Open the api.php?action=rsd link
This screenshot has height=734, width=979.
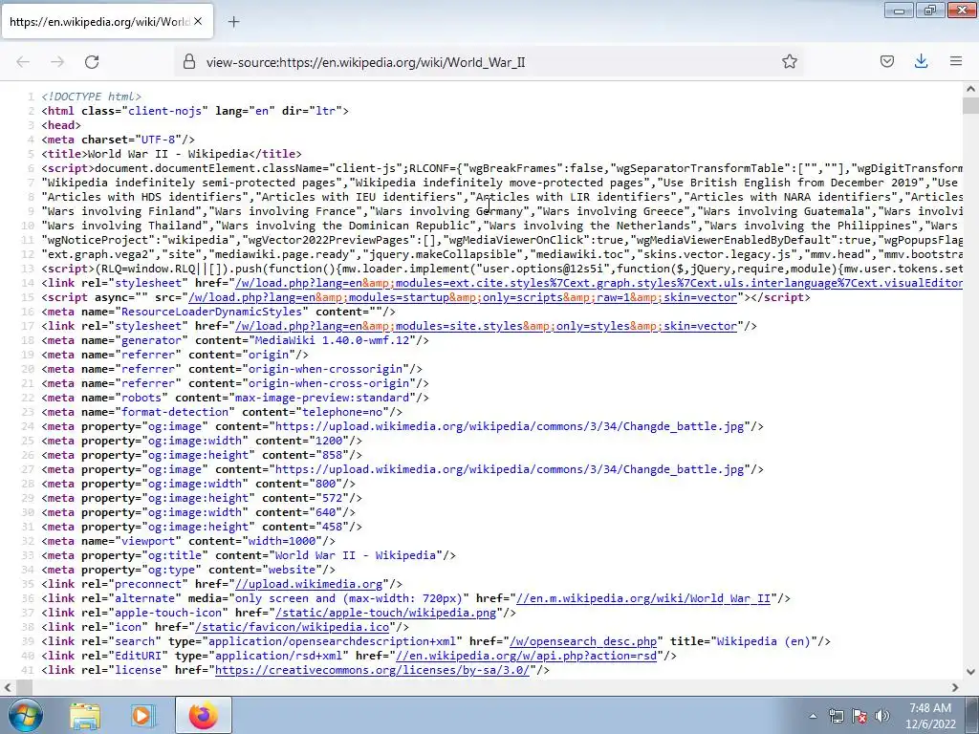(x=527, y=656)
